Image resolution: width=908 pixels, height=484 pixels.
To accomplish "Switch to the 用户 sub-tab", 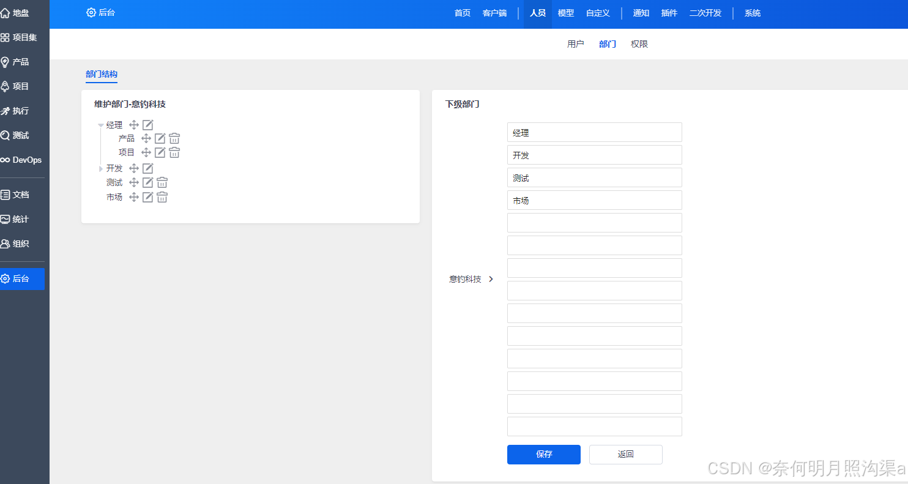I will tap(576, 44).
